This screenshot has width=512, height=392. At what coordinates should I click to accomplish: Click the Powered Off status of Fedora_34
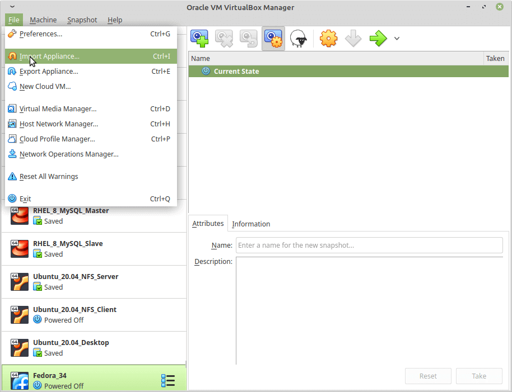coord(64,386)
